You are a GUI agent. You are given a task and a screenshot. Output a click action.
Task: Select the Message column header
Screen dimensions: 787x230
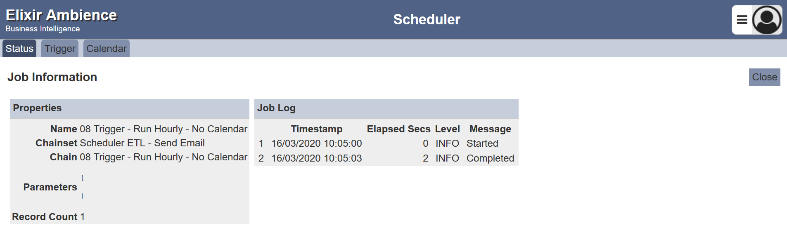pyautogui.click(x=490, y=129)
